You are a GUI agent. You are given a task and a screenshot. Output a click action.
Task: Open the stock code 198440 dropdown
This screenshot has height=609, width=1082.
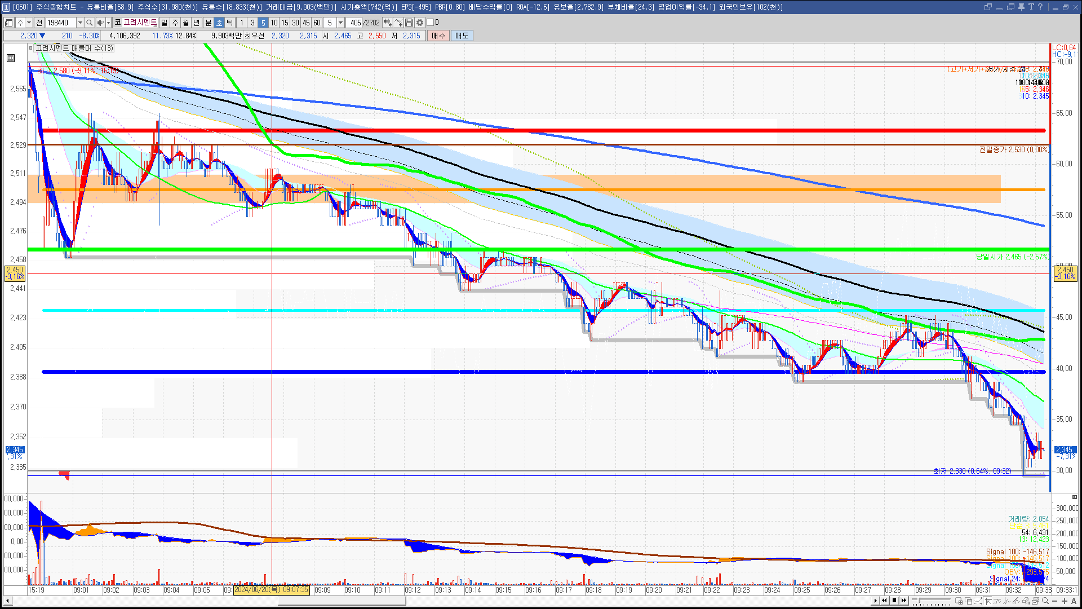point(80,23)
